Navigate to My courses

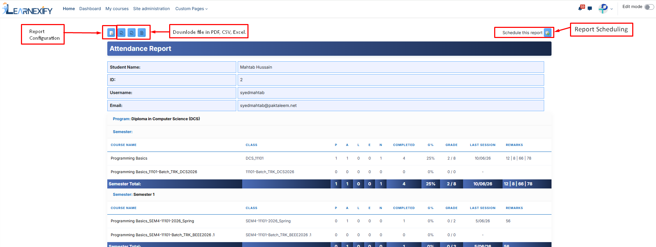pos(117,9)
